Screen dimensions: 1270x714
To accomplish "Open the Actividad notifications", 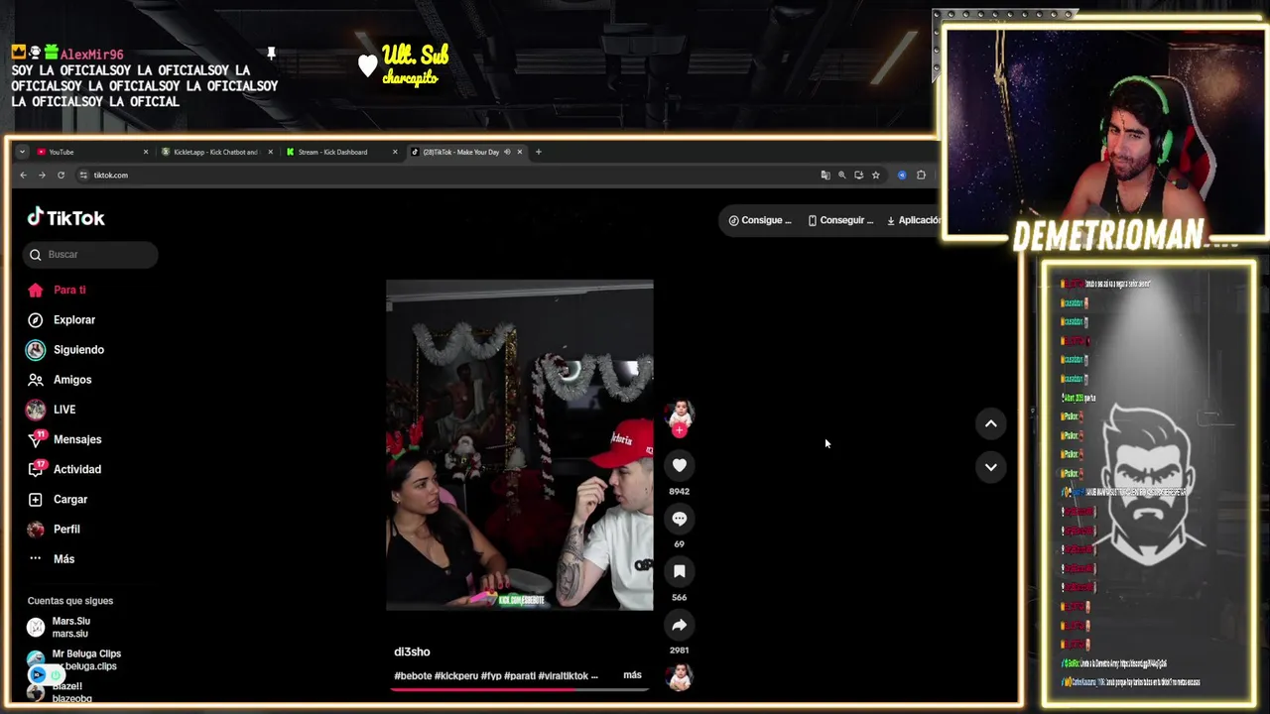I will point(77,469).
